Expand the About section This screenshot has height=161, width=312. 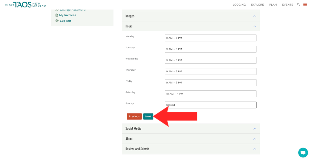(190, 139)
